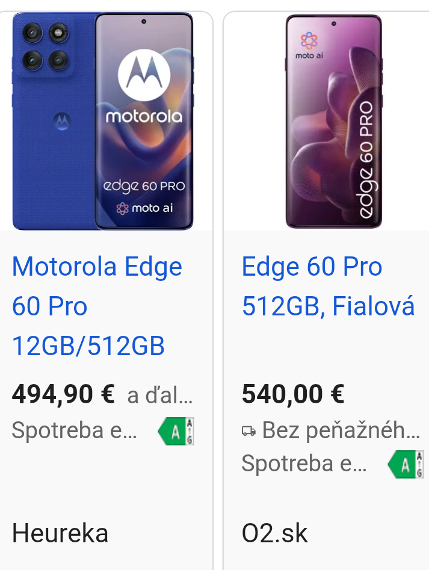Screen dimensions: 429x570
Task: Select the Heureka seller name
Action: 60,533
